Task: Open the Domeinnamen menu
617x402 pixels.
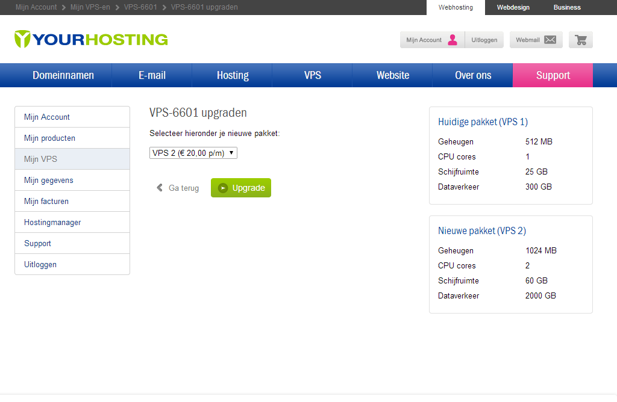Action: (x=63, y=75)
